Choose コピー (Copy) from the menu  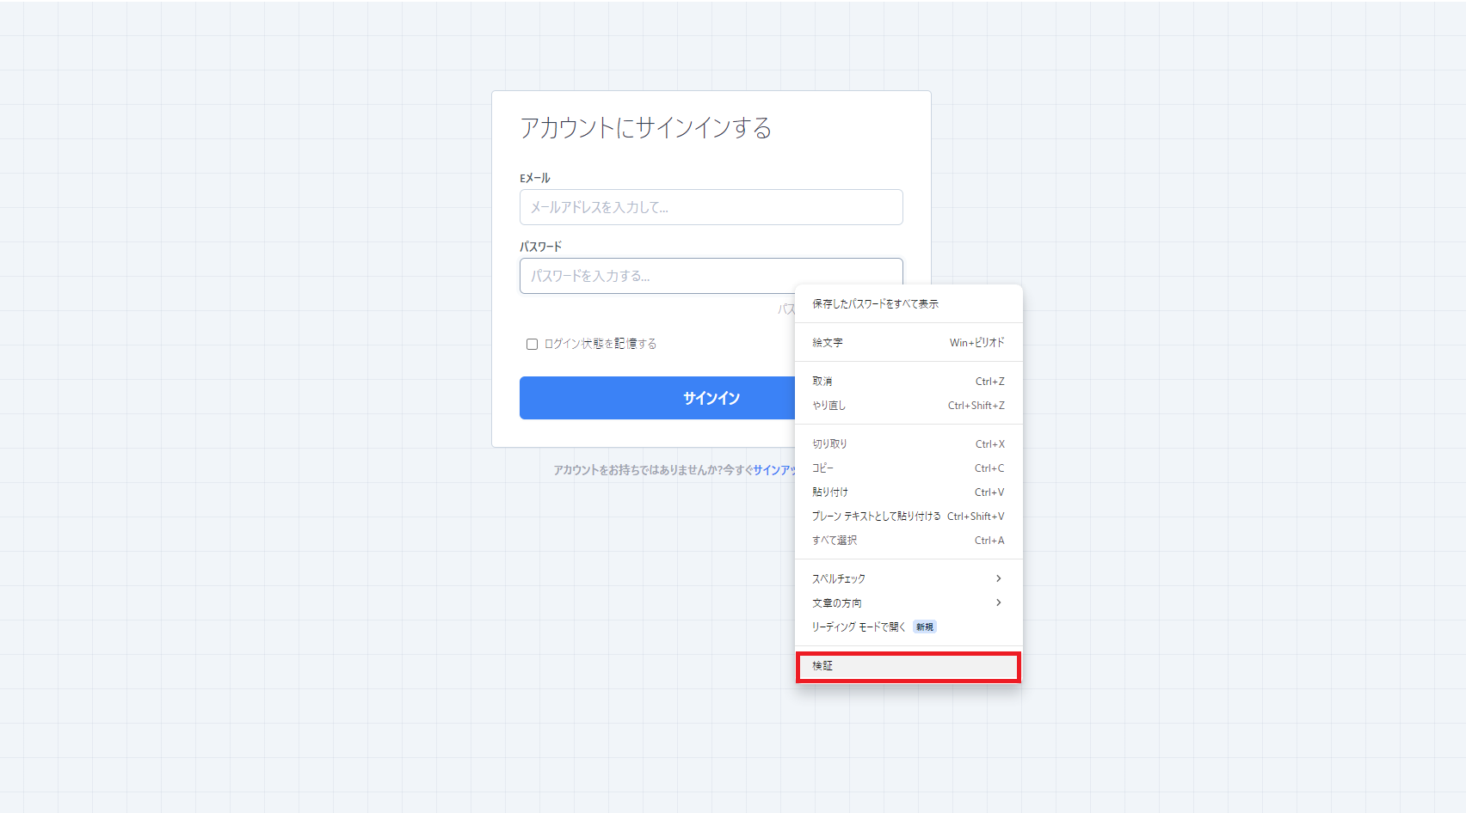click(x=822, y=468)
